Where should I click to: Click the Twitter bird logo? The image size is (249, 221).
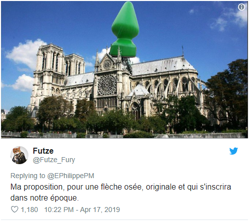(x=234, y=151)
